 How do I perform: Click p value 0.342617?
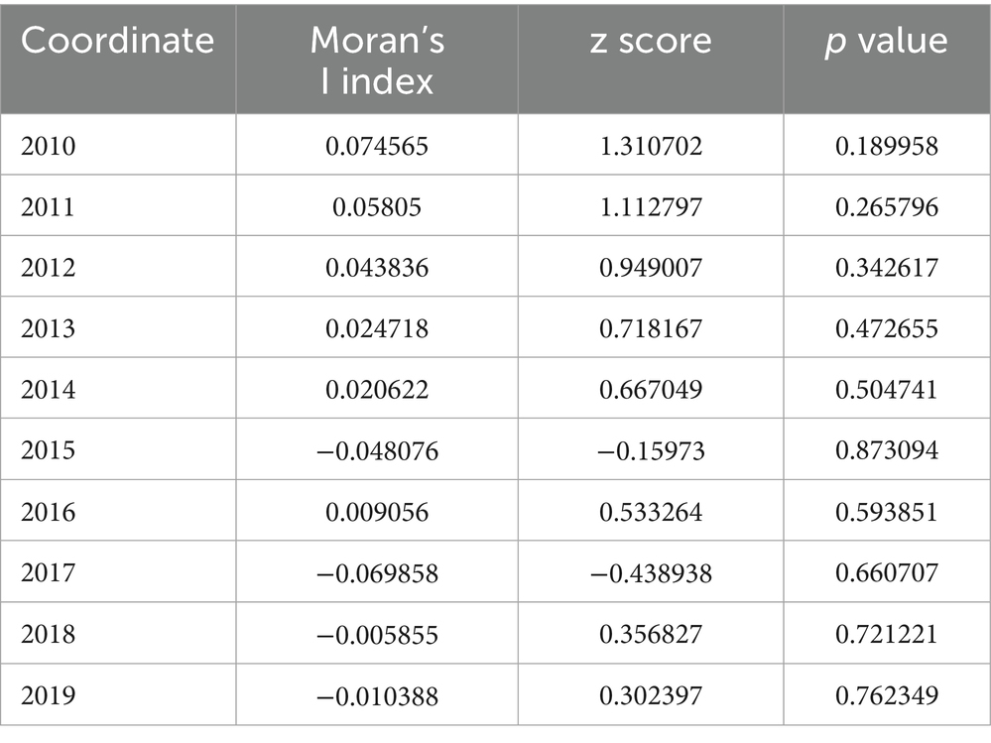(887, 268)
